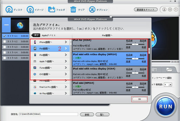The width and height of the screenshot is (180, 121).
Task: Click the 最新版をチェック button
Action: coord(145,10)
